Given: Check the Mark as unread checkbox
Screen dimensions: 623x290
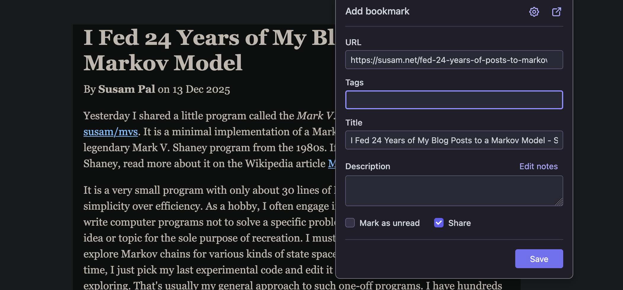Looking at the screenshot, I should (x=350, y=223).
